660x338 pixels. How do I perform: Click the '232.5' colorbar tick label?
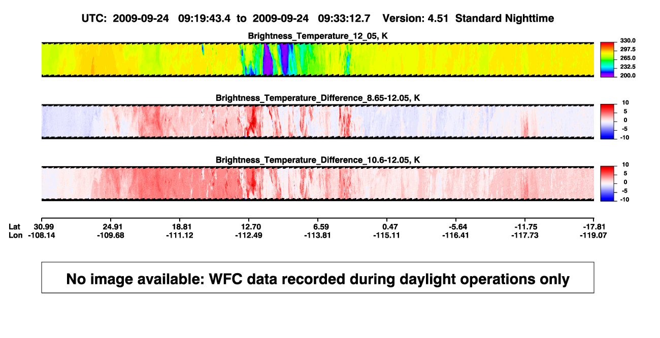click(628, 67)
